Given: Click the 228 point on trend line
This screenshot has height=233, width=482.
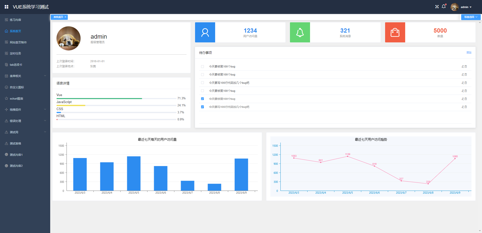Looking at the screenshot, I should [428, 184].
